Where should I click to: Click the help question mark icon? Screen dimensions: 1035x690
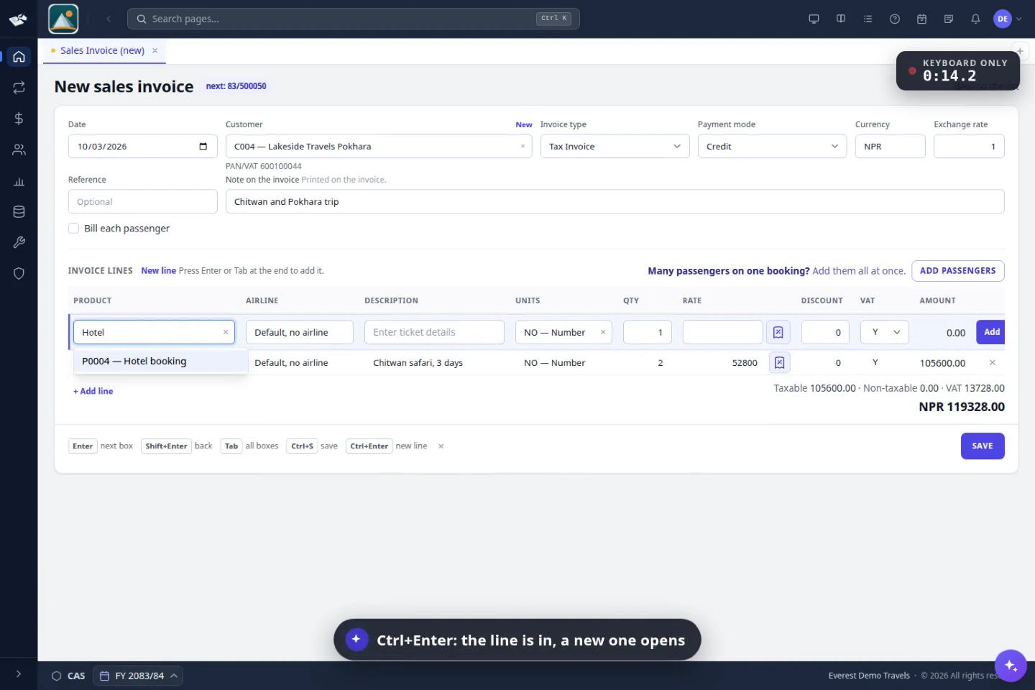895,19
